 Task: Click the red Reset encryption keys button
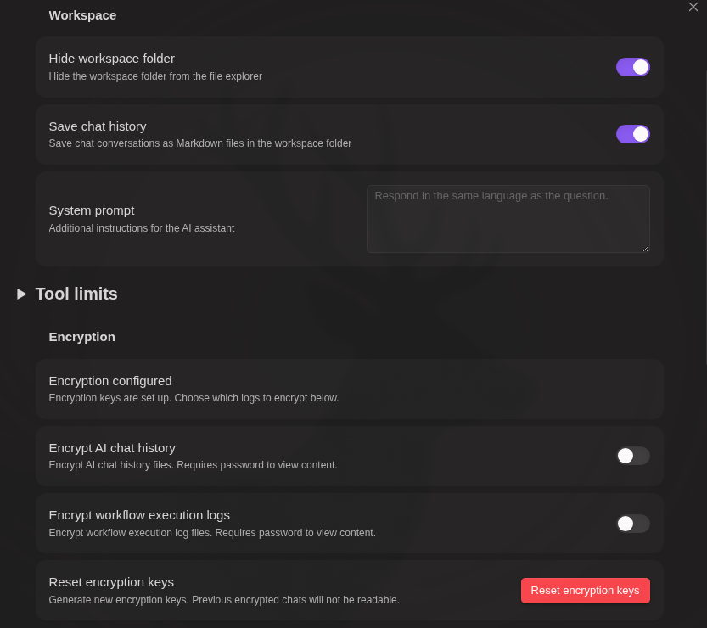coord(586,590)
